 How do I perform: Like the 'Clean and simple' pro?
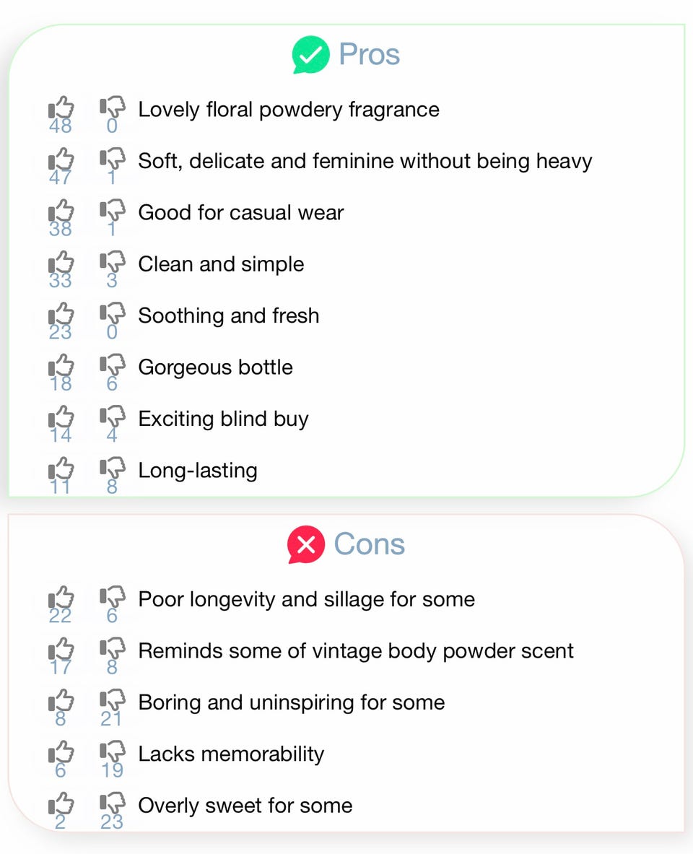[61, 263]
